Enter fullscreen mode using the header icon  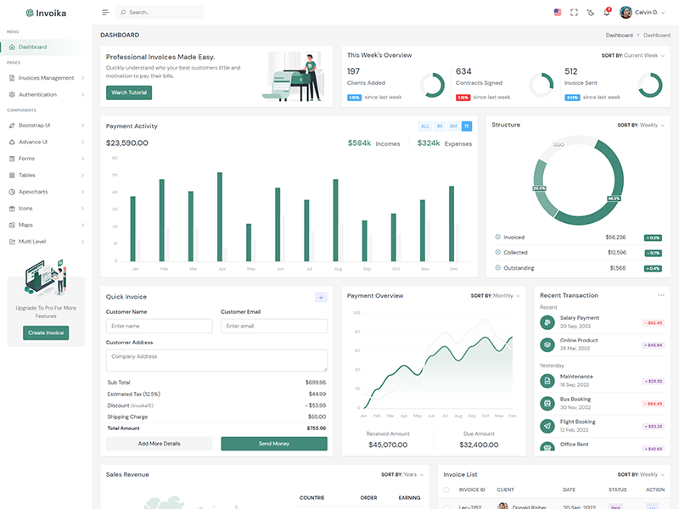574,13
